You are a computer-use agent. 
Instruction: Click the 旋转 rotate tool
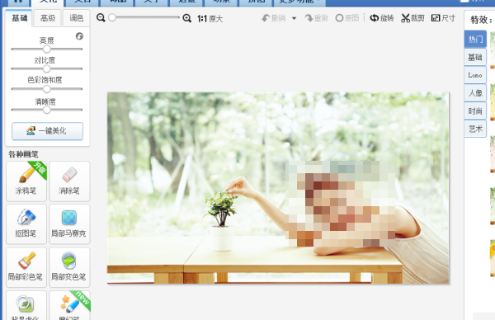coord(382,18)
